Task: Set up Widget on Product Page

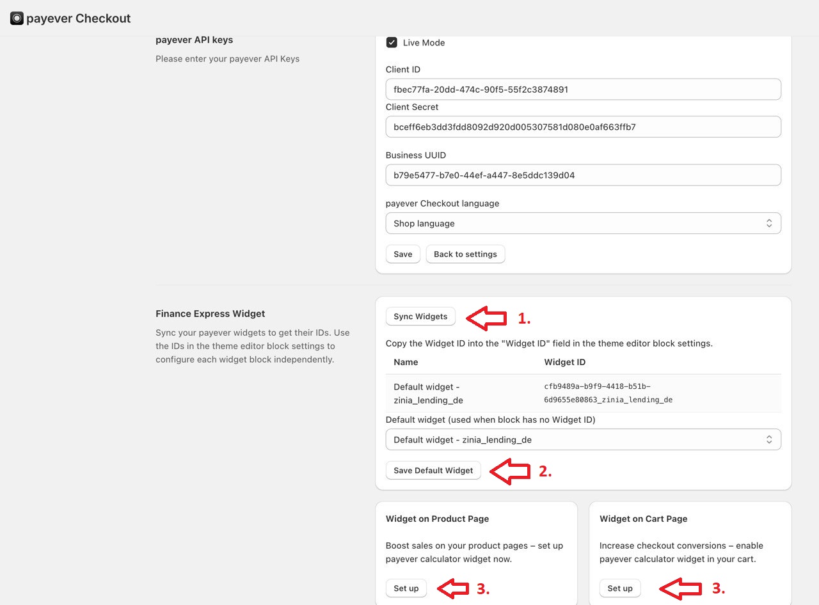Action: click(x=406, y=588)
